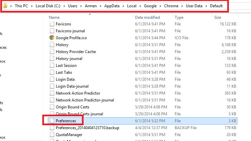Expand the dropdown arrow after AppData
Viewport: 251px width, 141px height.
[124, 6]
